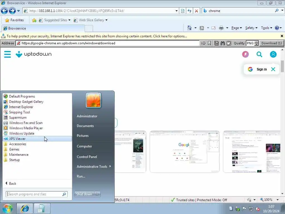Click the Browservice Address field
Screen dimensions: 285x214
click(108, 43)
